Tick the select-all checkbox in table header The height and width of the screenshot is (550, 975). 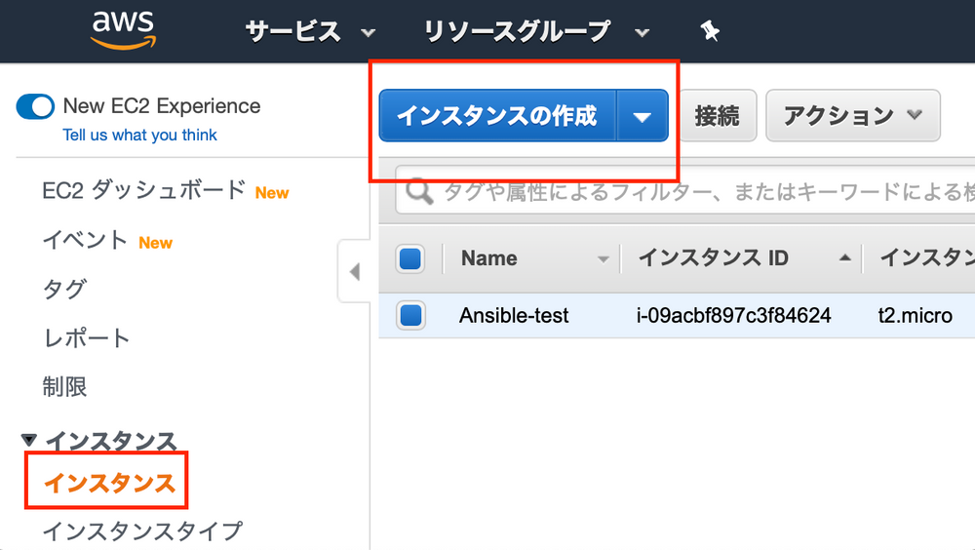410,258
